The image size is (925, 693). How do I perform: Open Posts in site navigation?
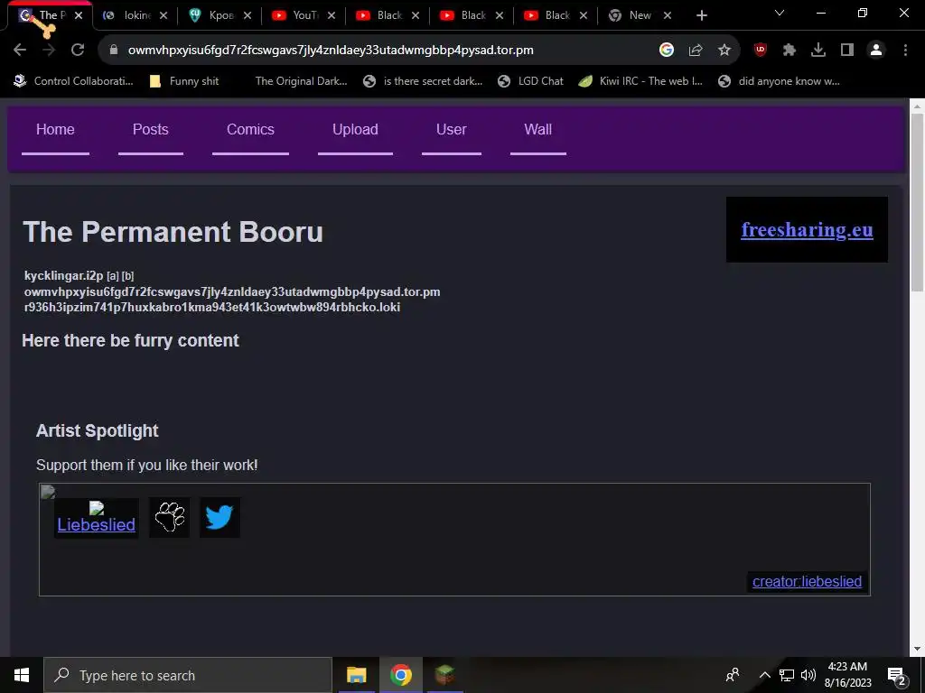pyautogui.click(x=151, y=130)
